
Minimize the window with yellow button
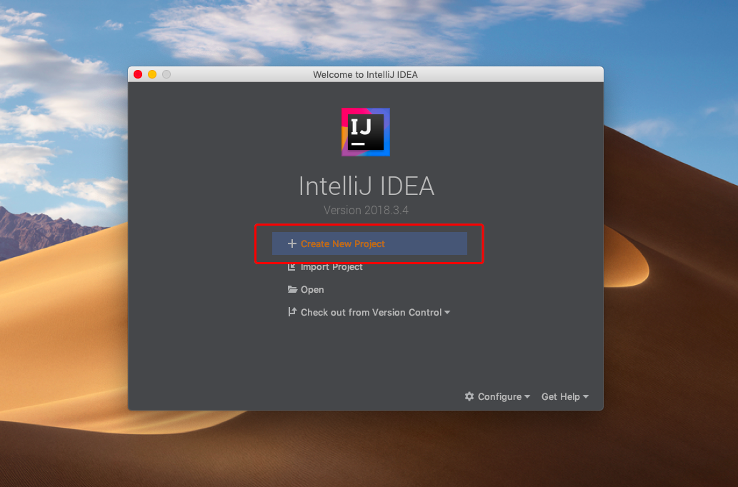pyautogui.click(x=152, y=74)
